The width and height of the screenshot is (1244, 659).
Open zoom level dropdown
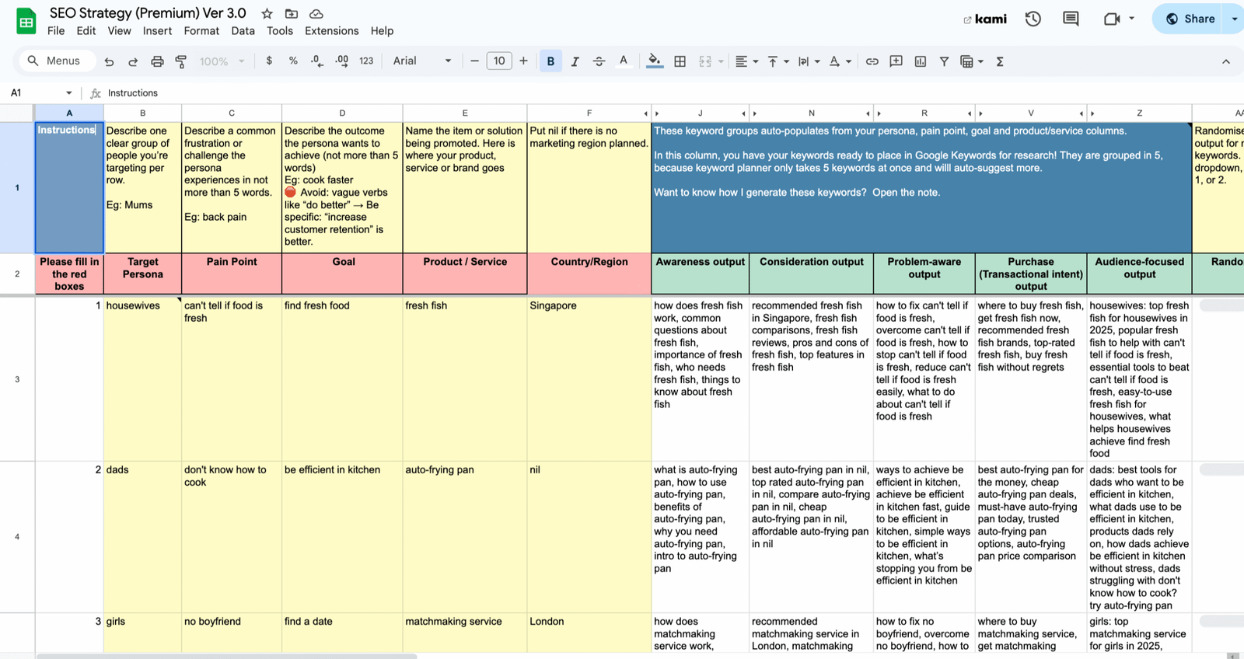[x=222, y=61]
